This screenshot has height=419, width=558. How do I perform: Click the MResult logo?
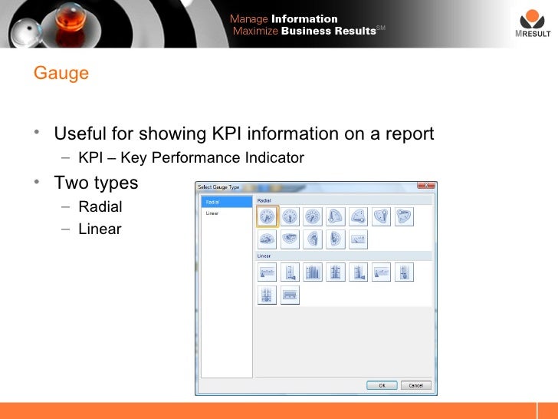pyautogui.click(x=533, y=24)
